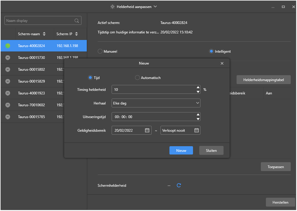Viewport: 297px width, 211px height.
Task: Increase the Uitvoeringstijd value
Action: [x=198, y=115]
